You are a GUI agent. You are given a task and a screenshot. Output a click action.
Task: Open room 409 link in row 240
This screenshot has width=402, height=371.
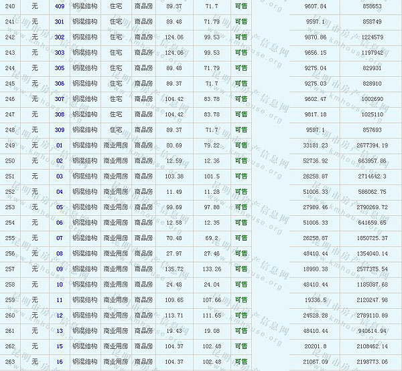point(60,5)
